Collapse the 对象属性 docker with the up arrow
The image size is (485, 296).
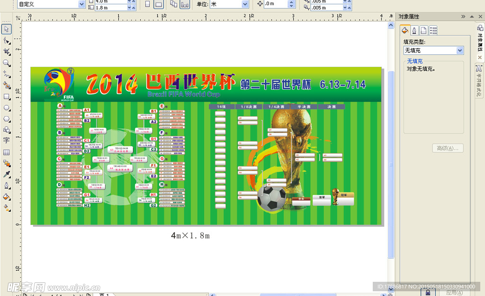[472, 17]
